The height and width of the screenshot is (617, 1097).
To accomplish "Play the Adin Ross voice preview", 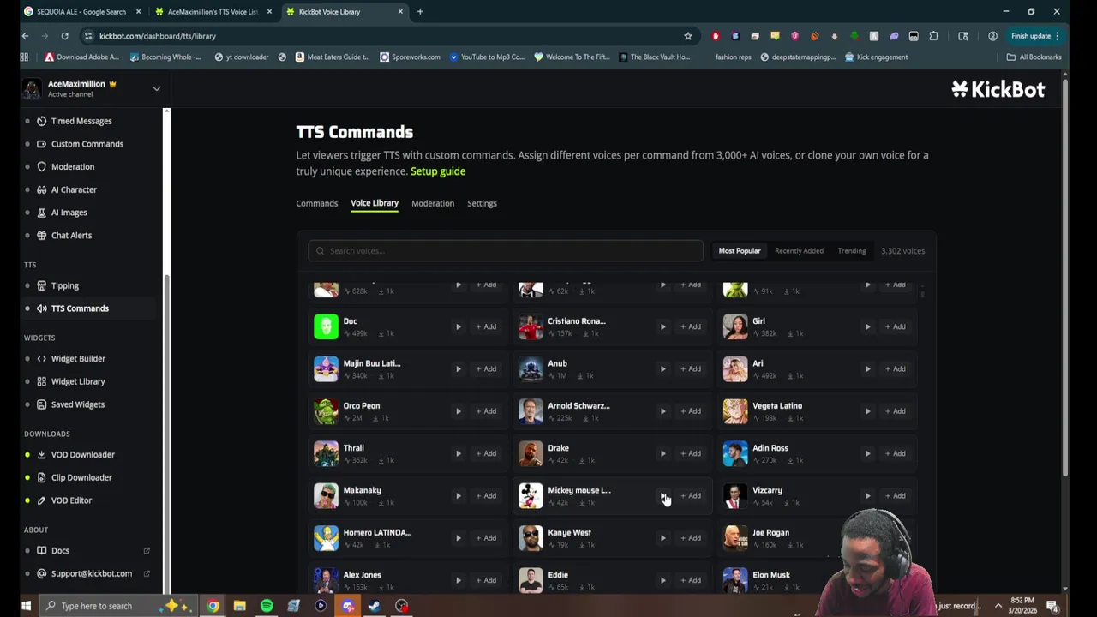I will click(x=867, y=453).
